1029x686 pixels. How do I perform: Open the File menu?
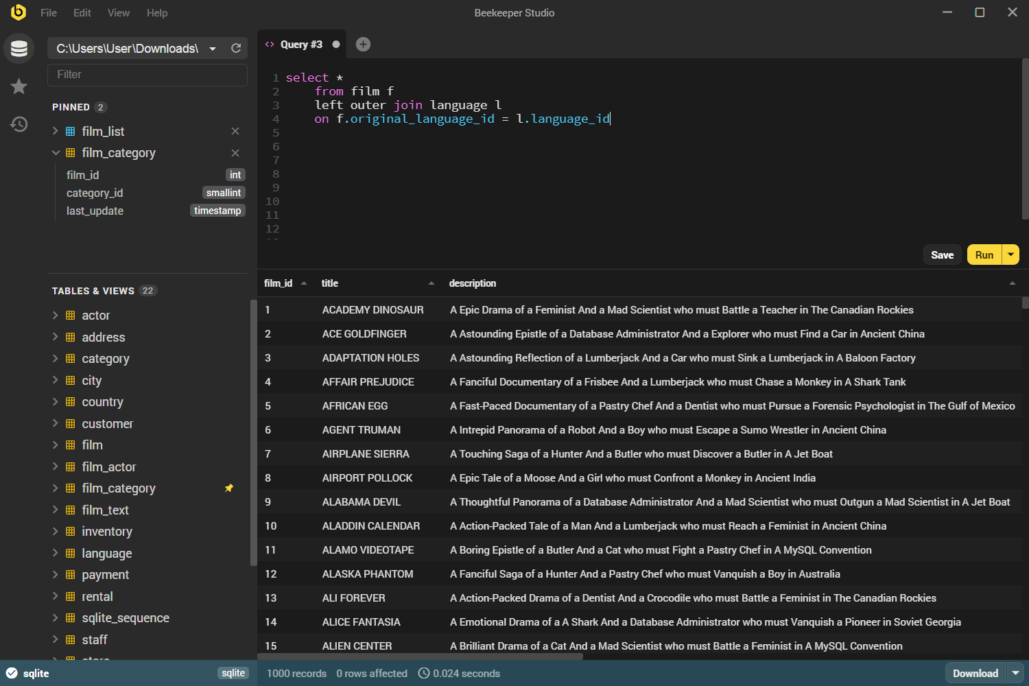pos(49,13)
